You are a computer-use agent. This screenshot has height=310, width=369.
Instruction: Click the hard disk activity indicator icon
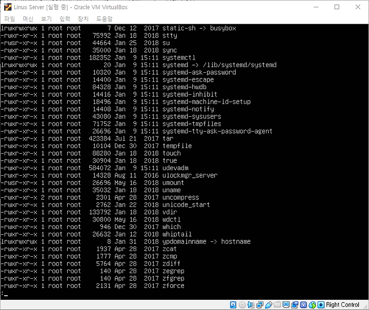point(233,305)
